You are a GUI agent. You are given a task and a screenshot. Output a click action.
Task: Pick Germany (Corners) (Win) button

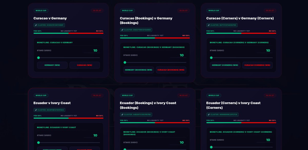coord(225,65)
